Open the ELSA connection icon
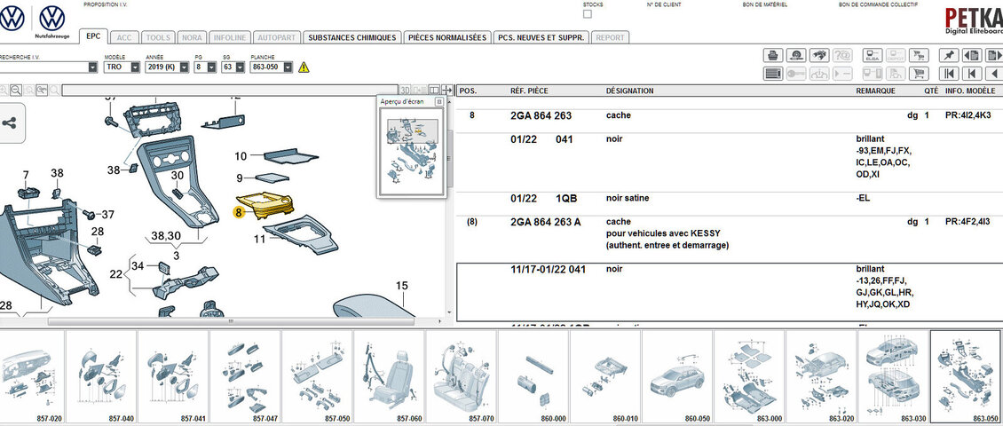Screen dimensions: 1003x426 (872, 55)
